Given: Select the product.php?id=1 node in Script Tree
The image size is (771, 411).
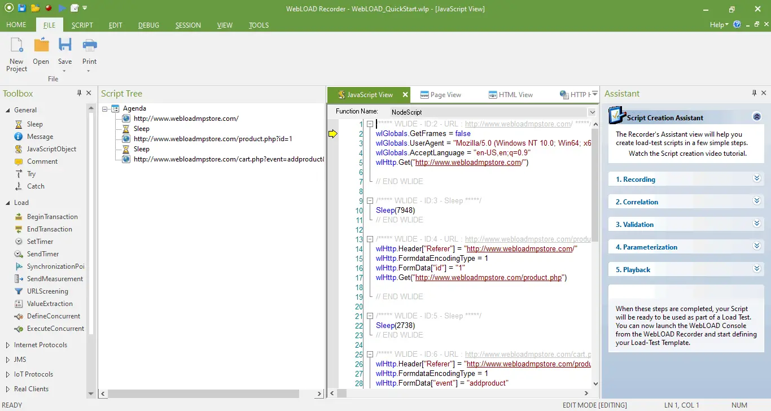Looking at the screenshot, I should 212,139.
